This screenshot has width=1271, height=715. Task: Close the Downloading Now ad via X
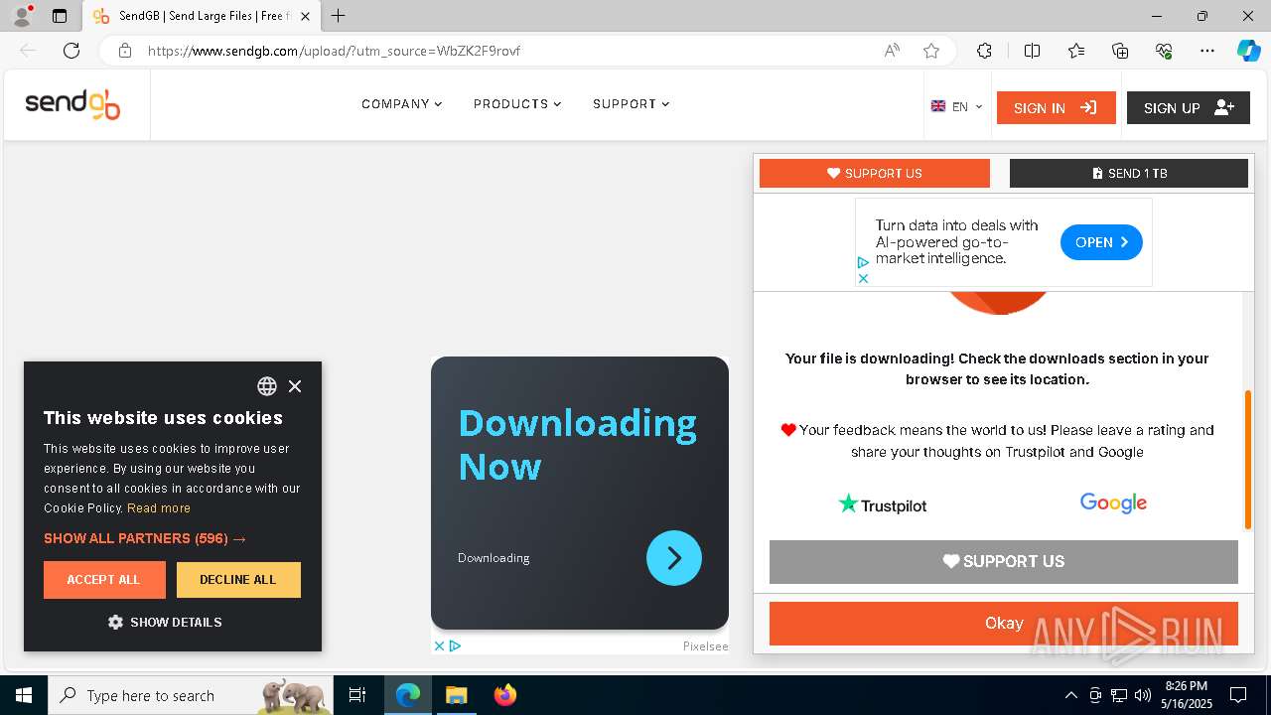[439, 645]
